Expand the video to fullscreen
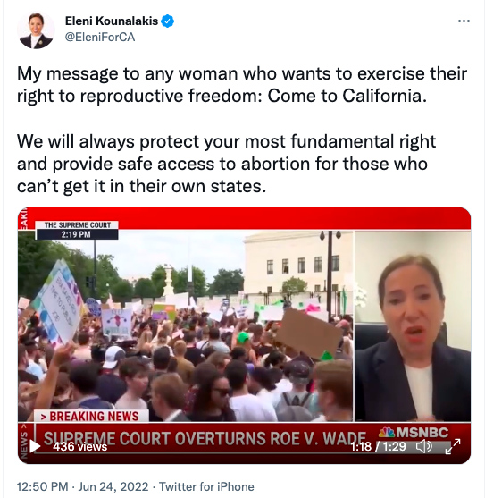485x498 pixels. pyautogui.click(x=453, y=446)
